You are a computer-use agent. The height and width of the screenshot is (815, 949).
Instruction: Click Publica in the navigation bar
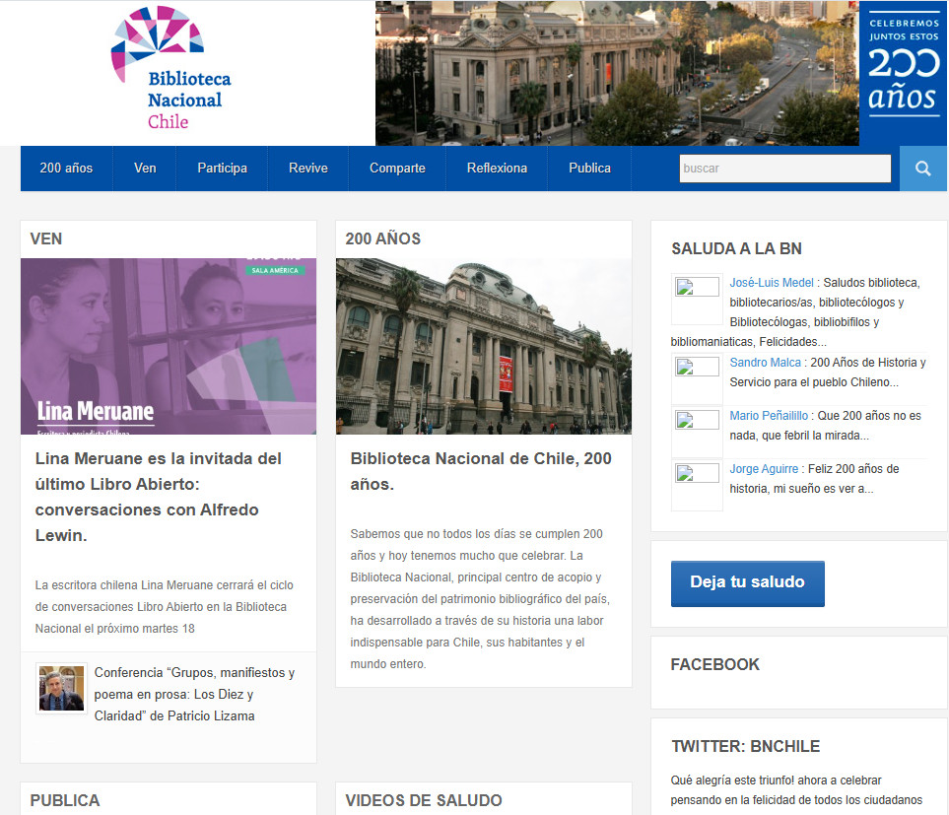589,169
